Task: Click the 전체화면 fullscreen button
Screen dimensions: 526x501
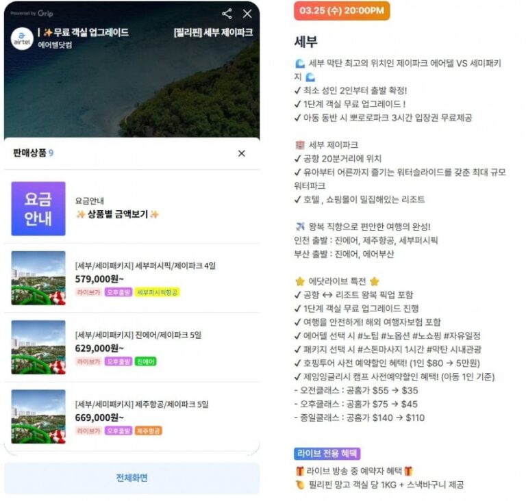Action: coord(131,478)
